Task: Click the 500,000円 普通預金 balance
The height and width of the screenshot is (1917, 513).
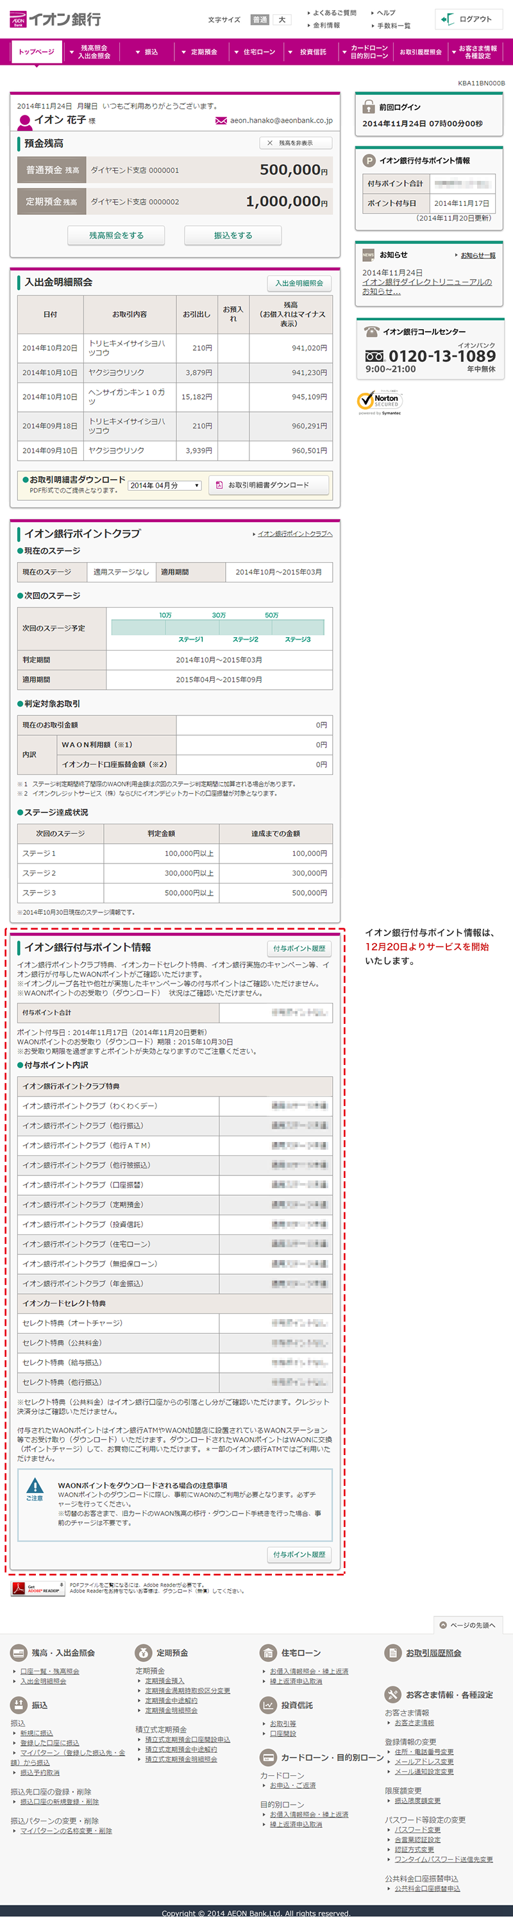Action: click(x=294, y=169)
